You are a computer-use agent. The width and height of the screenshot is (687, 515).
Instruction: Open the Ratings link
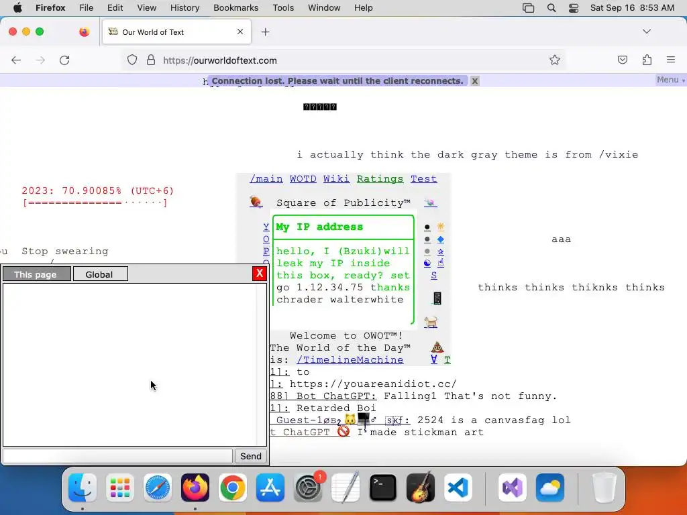380,178
